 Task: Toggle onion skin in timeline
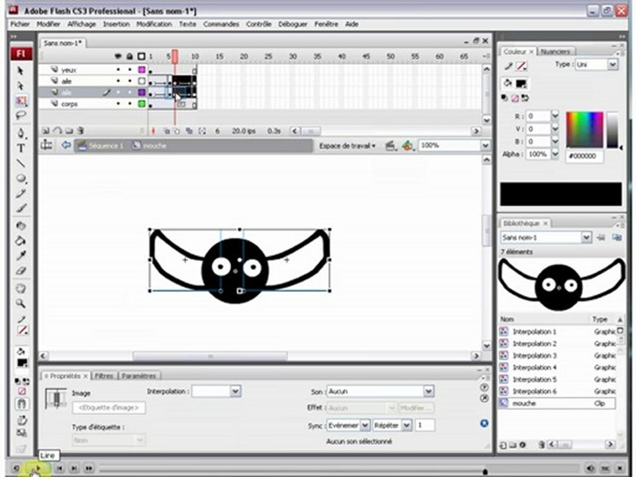(x=167, y=131)
